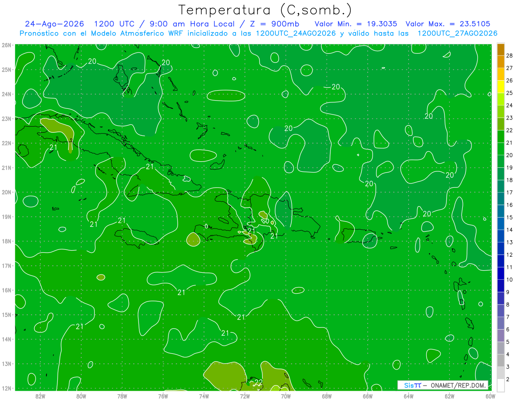
Task: Click the color scale label '28'
Action: (x=509, y=56)
